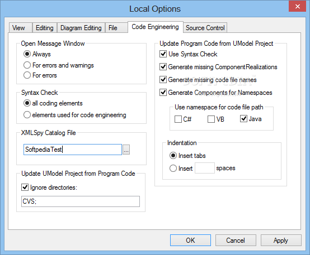This screenshot has width=310, height=255.
Task: Click the indentation spaces count field
Action: [205, 168]
